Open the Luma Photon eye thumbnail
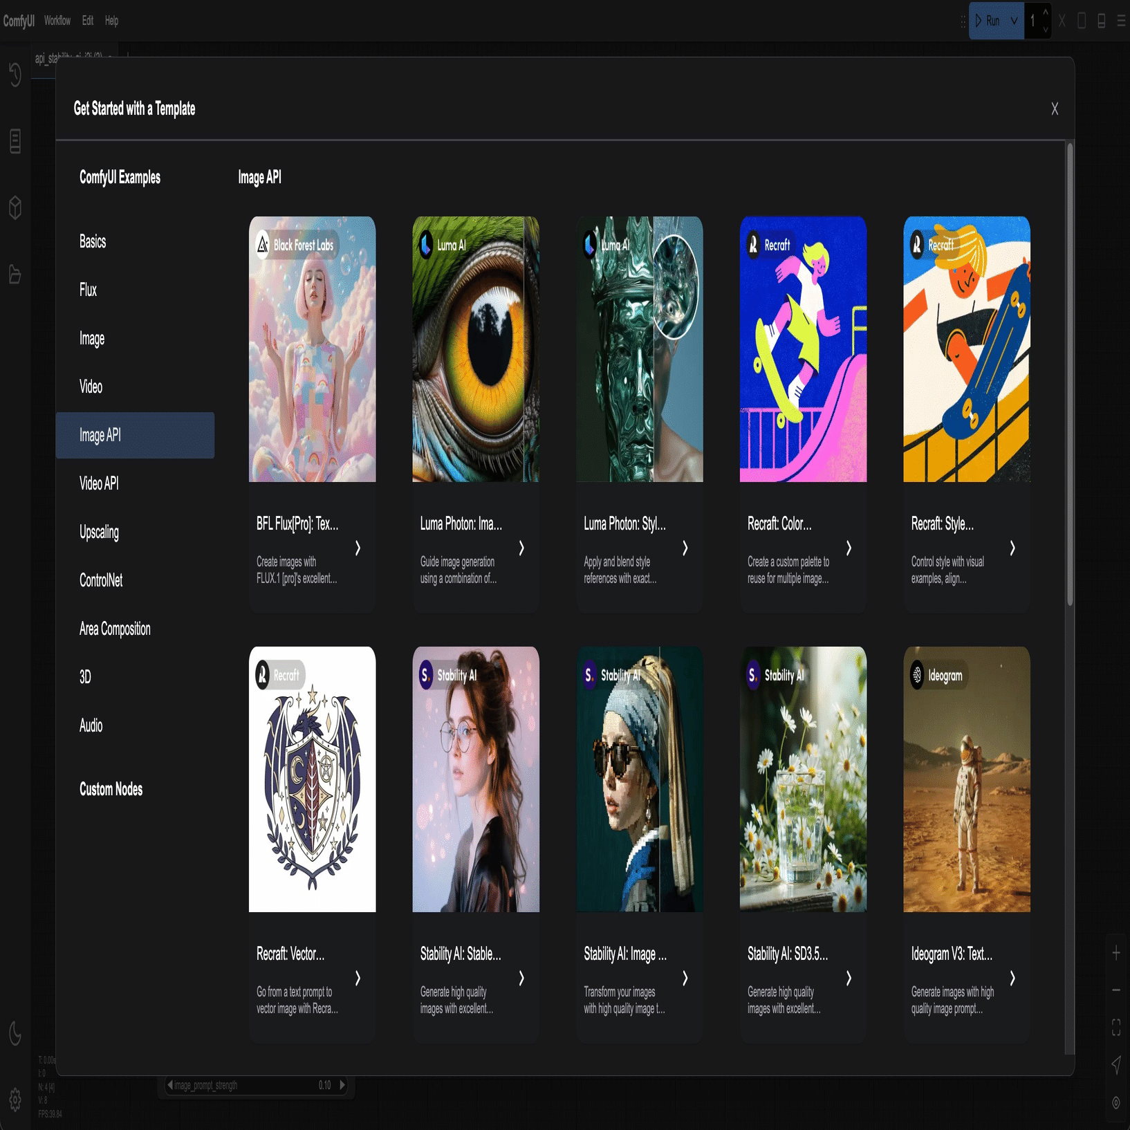Viewport: 1130px width, 1130px height. (x=476, y=349)
